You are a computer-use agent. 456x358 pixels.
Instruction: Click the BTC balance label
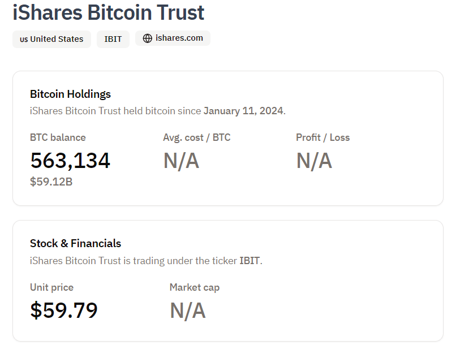click(58, 137)
